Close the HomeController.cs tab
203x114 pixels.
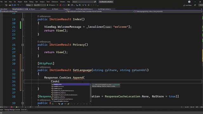click(27, 9)
